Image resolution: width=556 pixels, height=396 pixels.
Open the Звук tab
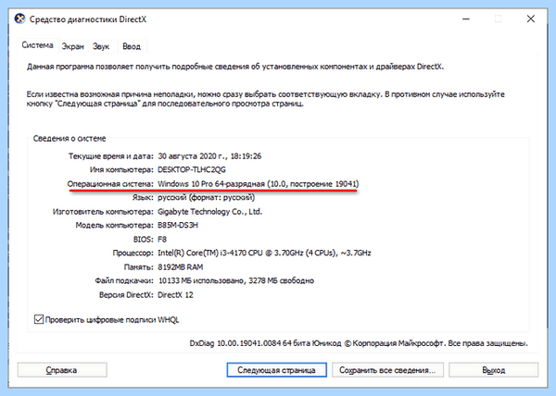pyautogui.click(x=101, y=46)
